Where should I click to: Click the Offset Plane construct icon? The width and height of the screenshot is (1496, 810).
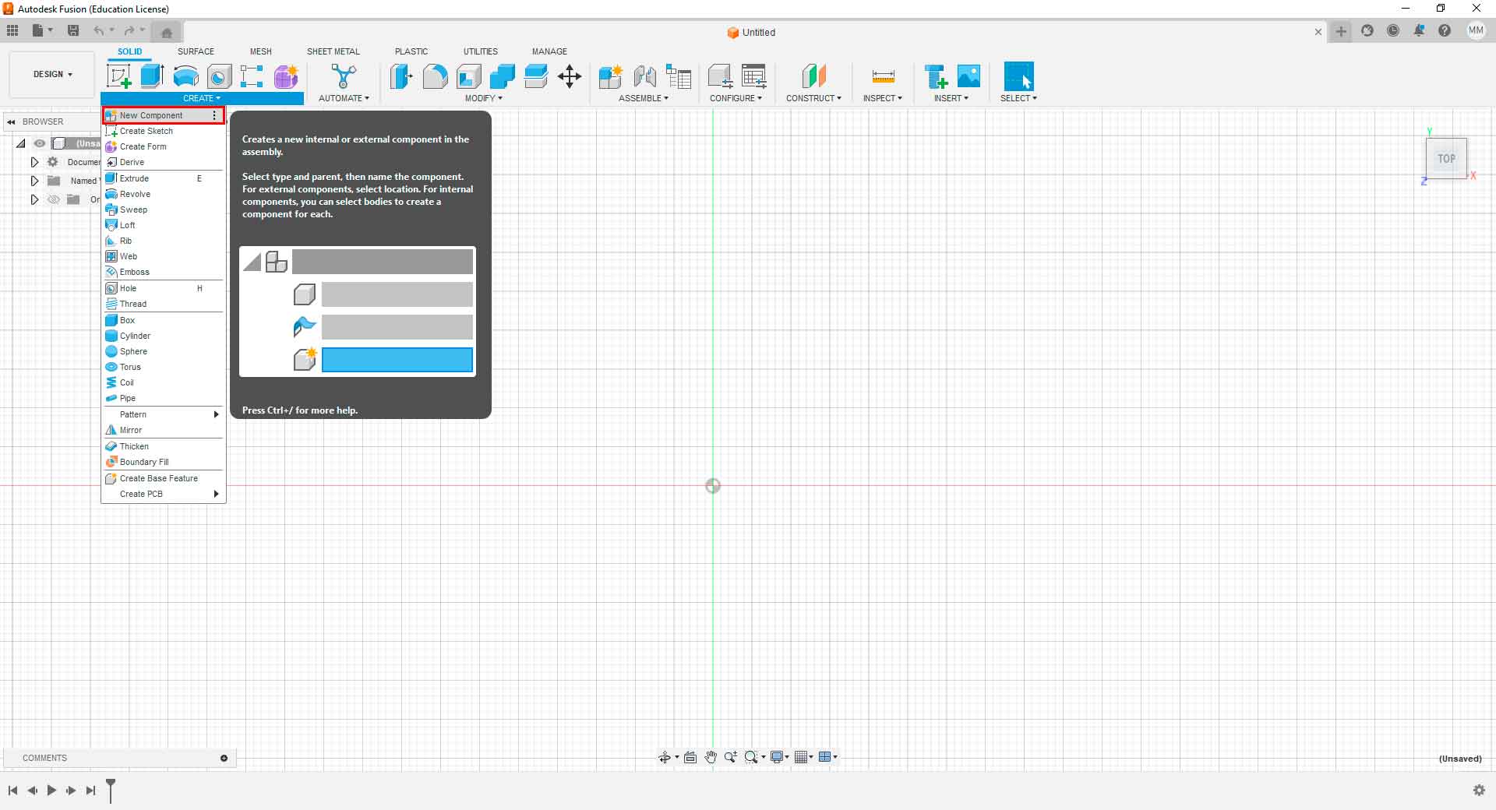point(813,76)
